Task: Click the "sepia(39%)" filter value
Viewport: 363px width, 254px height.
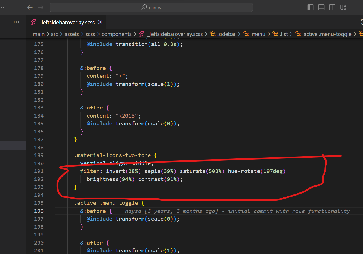Action: 160,171
